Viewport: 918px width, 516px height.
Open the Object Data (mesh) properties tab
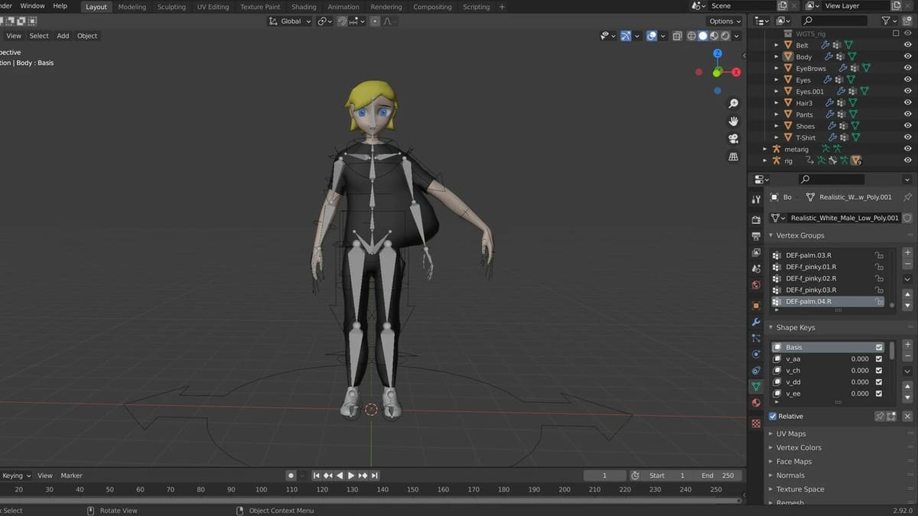[x=756, y=387]
